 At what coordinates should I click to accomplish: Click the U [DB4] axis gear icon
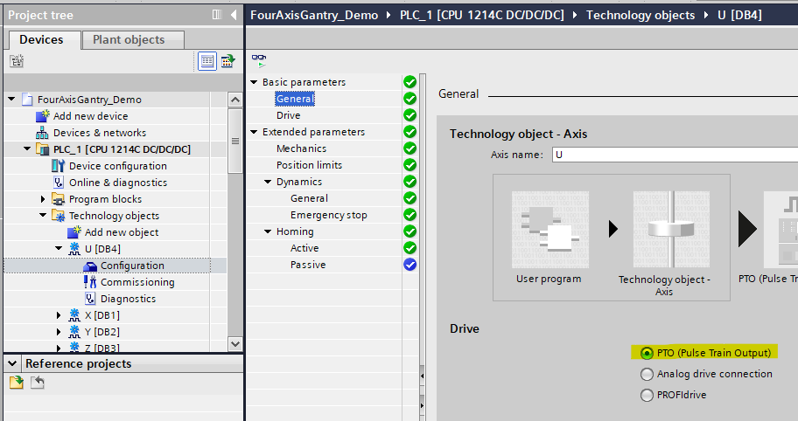(x=74, y=249)
